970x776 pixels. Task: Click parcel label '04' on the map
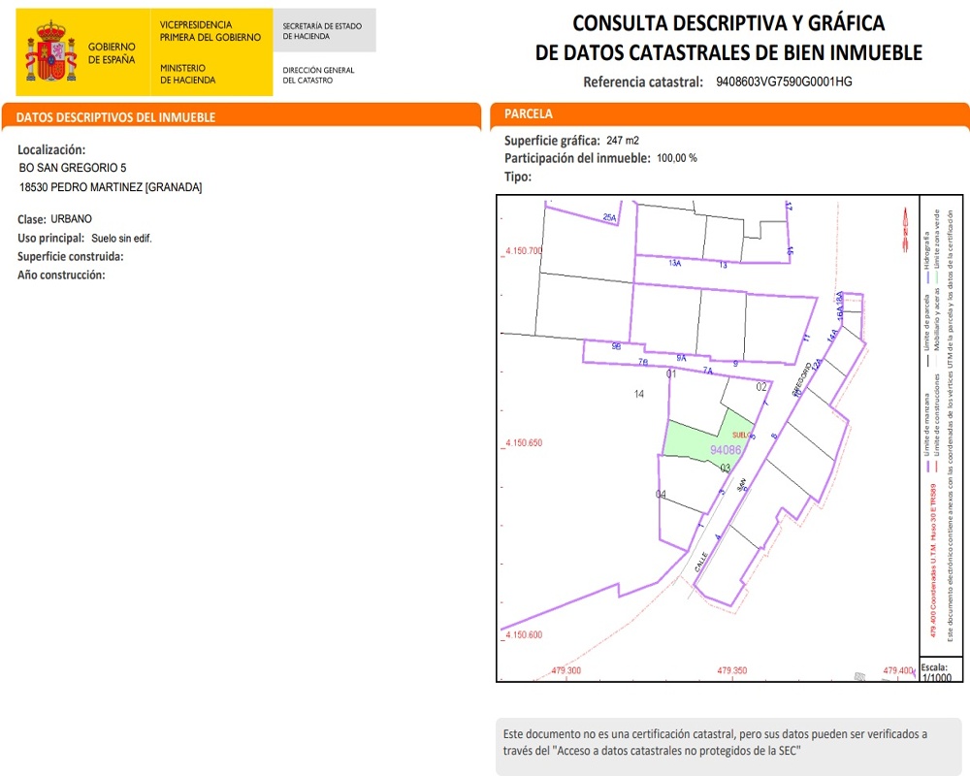point(661,495)
